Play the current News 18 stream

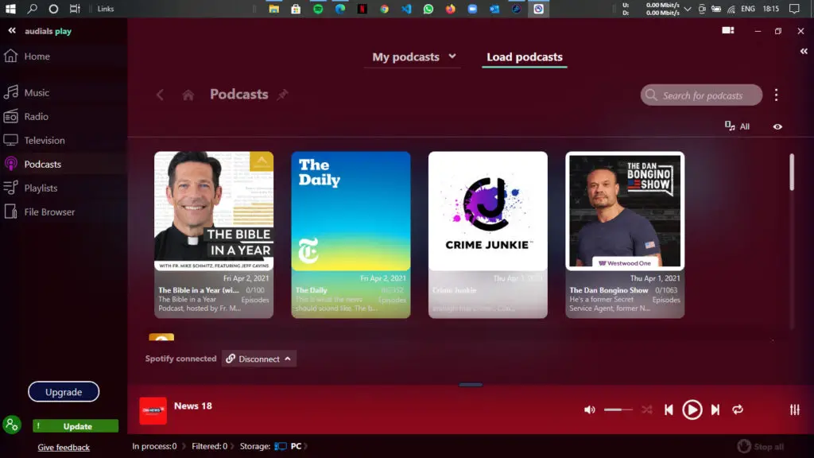(692, 409)
